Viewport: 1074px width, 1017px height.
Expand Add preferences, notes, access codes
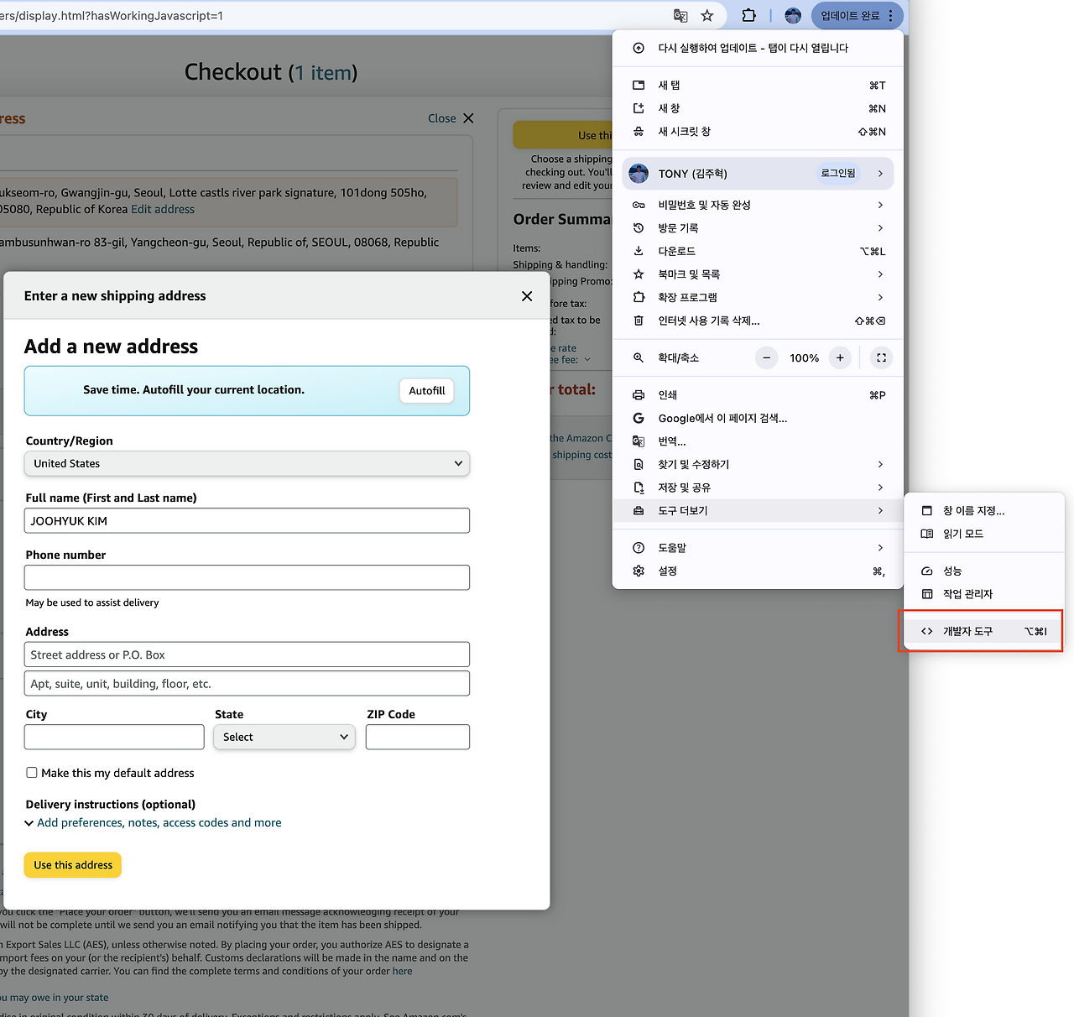(159, 823)
